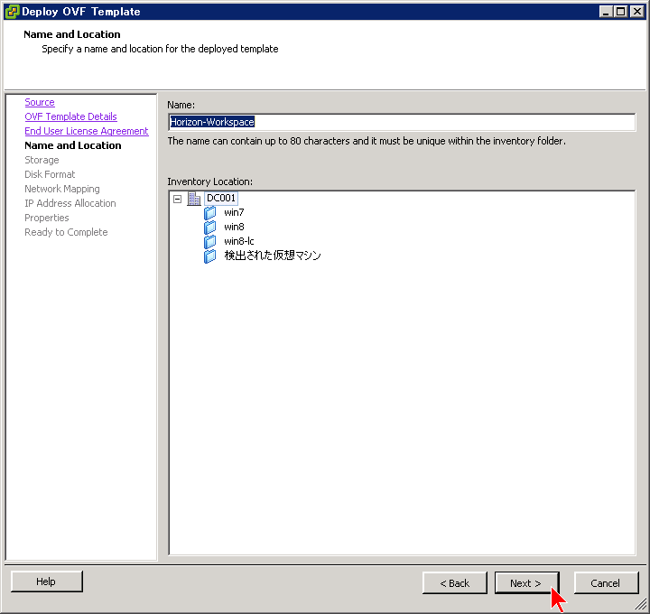Cancel the OVF deployment wizard
Image resolution: width=650 pixels, height=614 pixels.
tap(606, 583)
